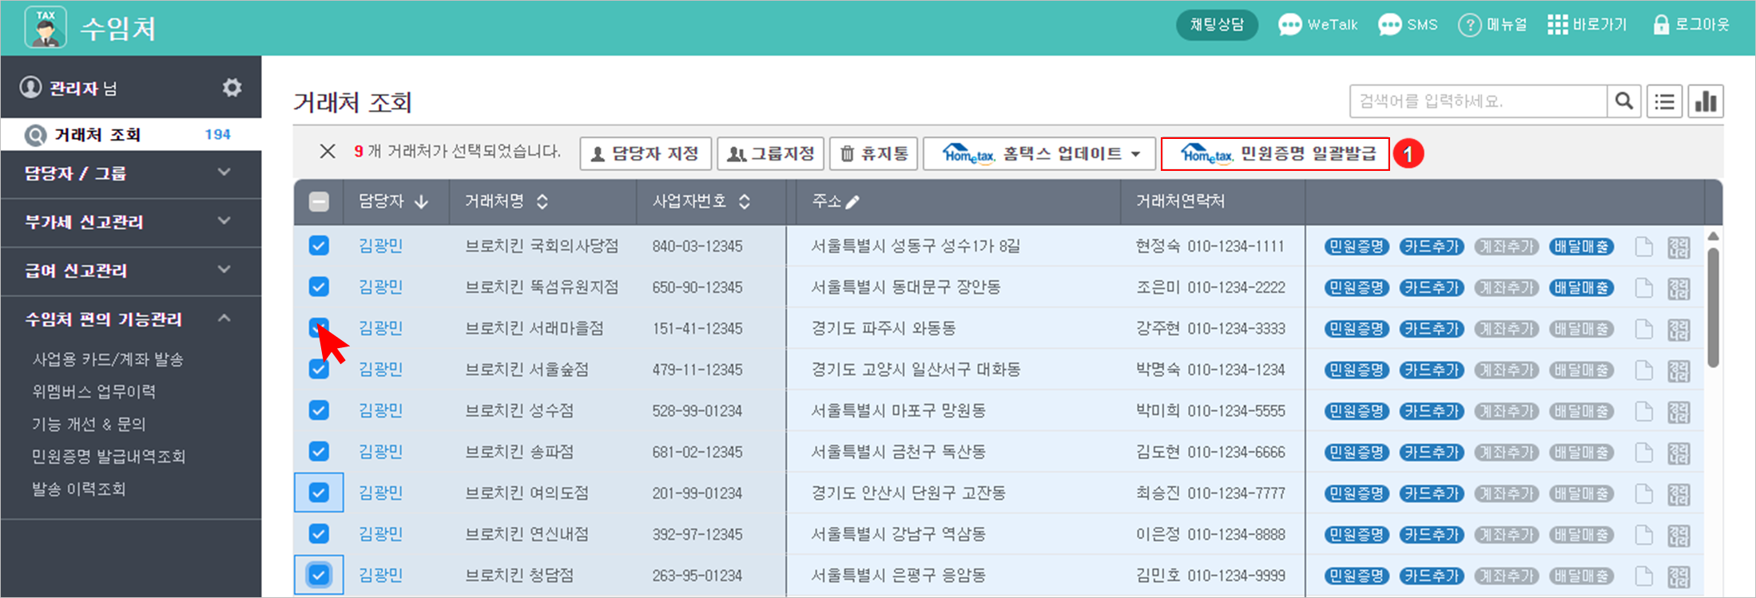Expand the 담당자 / 그룹 menu
The height and width of the screenshot is (598, 1756).
131,173
